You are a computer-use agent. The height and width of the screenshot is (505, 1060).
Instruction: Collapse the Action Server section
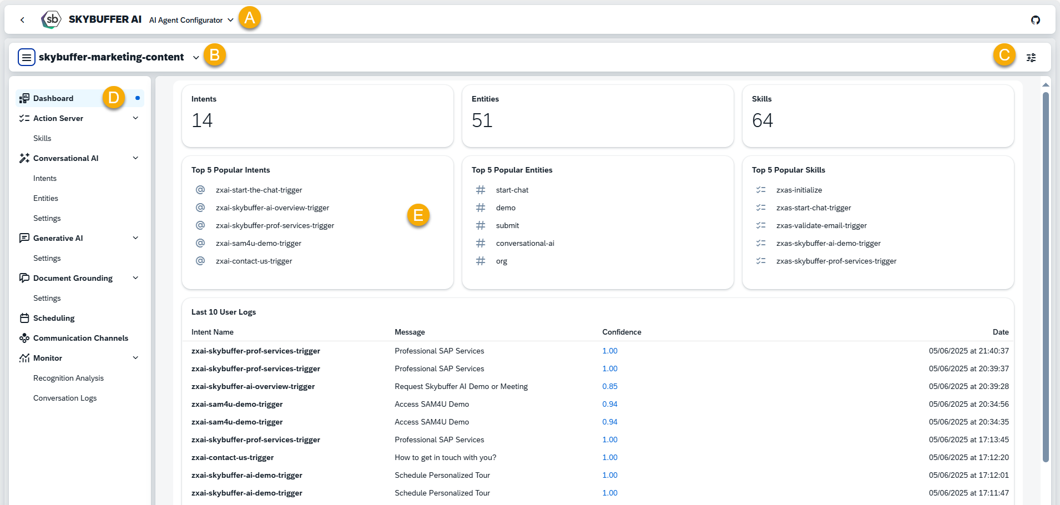pyautogui.click(x=135, y=118)
